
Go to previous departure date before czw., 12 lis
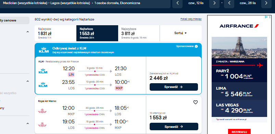coord(177,3)
